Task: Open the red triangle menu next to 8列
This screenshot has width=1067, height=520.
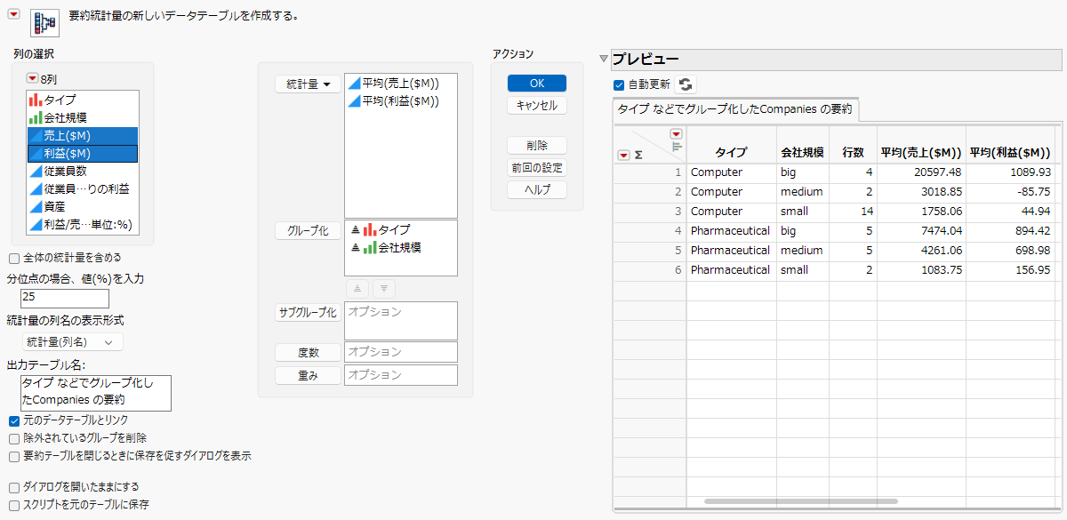Action: click(x=34, y=79)
